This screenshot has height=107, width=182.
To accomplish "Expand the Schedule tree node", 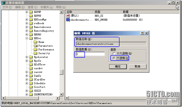I will (x=27, y=83).
